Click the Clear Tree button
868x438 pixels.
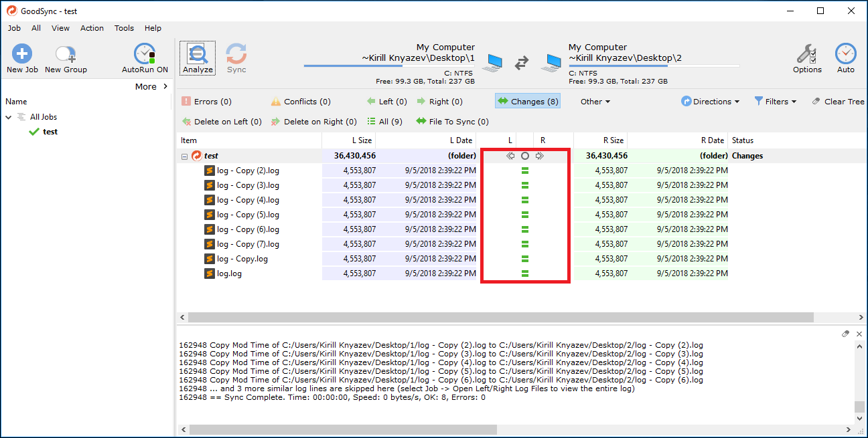pos(838,102)
